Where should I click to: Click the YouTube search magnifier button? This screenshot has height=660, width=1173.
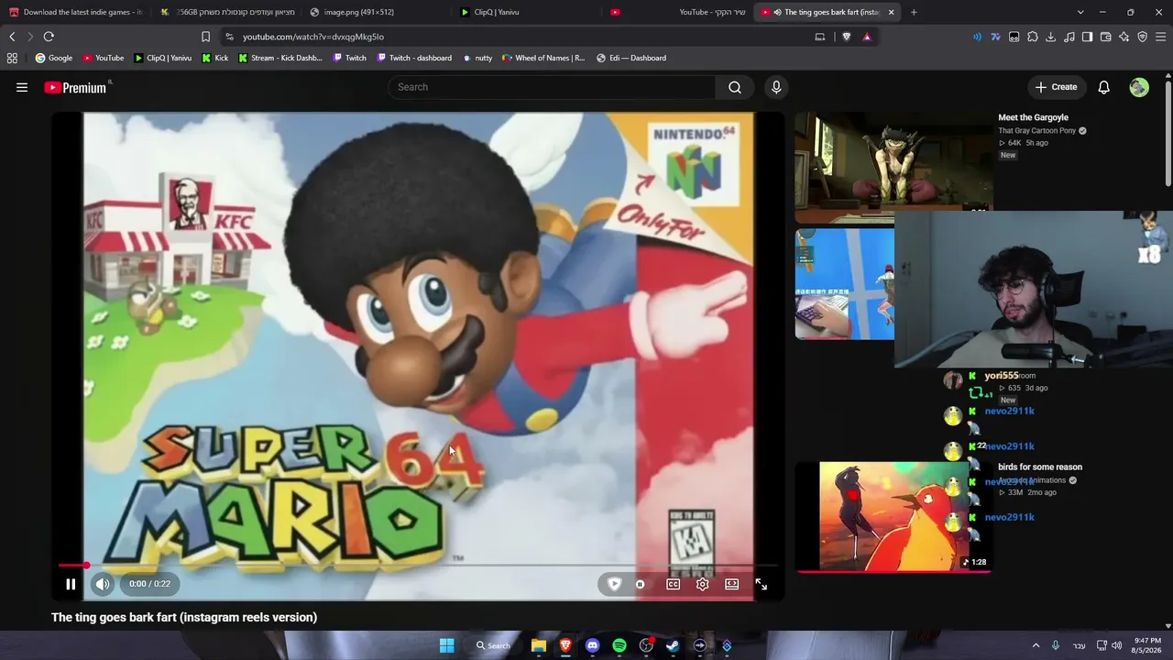[x=735, y=87]
